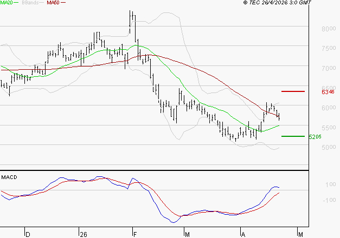Viewport: 340px width, 238px height.
Task: Click the A month marker on time axis
Action: (243, 235)
